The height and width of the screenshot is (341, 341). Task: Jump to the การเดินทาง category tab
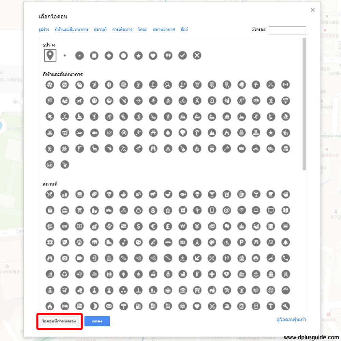pyautogui.click(x=122, y=30)
